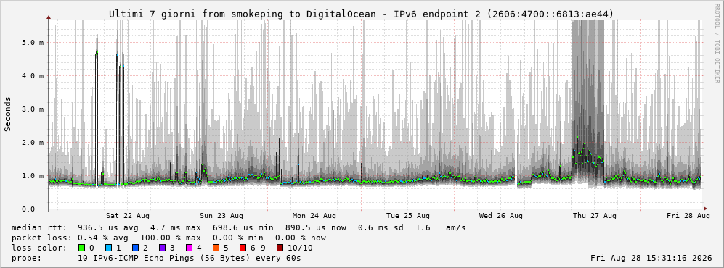The image size is (724, 268).
Task: Click the blue loss color 2 swatch
Action: [x=135, y=248]
